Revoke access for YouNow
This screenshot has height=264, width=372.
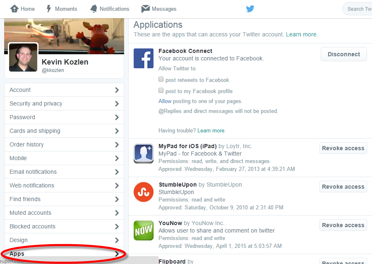343,225
